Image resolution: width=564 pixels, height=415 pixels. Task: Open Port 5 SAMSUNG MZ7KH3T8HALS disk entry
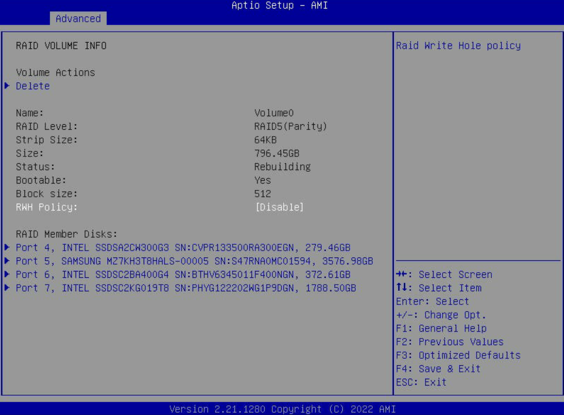(x=194, y=261)
